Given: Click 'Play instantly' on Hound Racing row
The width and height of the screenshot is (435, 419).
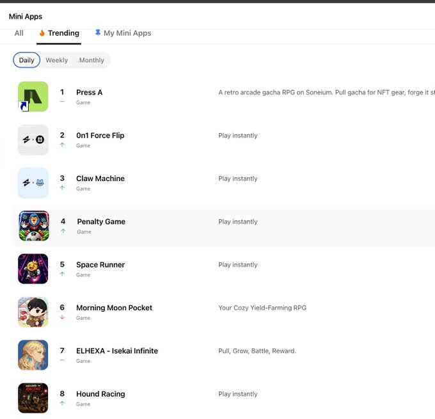Looking at the screenshot, I should click(x=238, y=394).
